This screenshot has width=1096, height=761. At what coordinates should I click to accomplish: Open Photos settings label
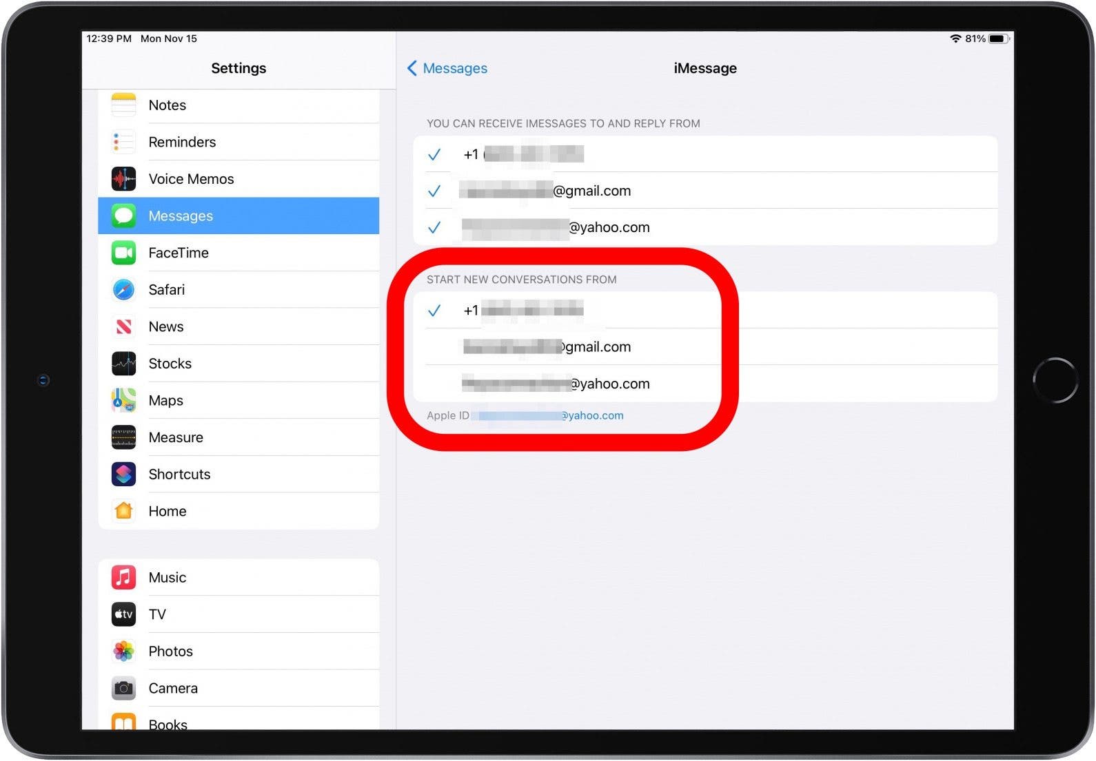[x=170, y=651]
